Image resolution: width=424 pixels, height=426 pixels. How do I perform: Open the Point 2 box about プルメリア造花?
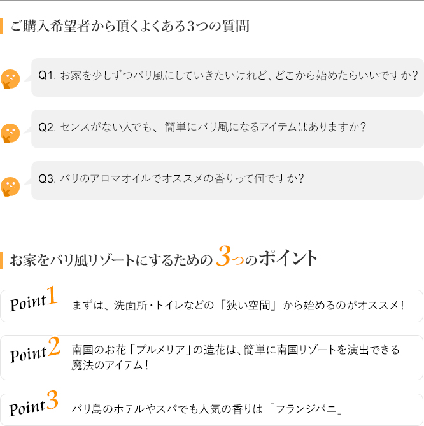click(x=211, y=357)
